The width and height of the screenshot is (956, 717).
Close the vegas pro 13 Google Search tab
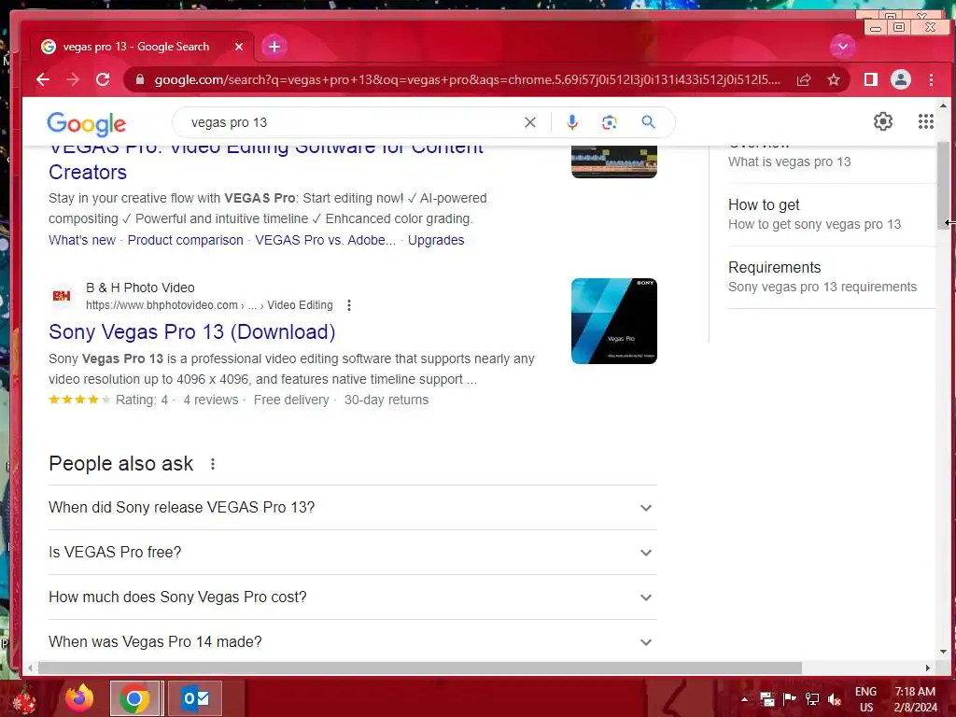[239, 47]
